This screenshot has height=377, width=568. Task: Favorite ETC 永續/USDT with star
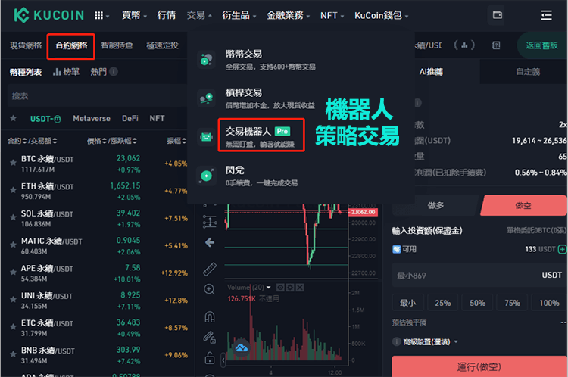coord(13,327)
